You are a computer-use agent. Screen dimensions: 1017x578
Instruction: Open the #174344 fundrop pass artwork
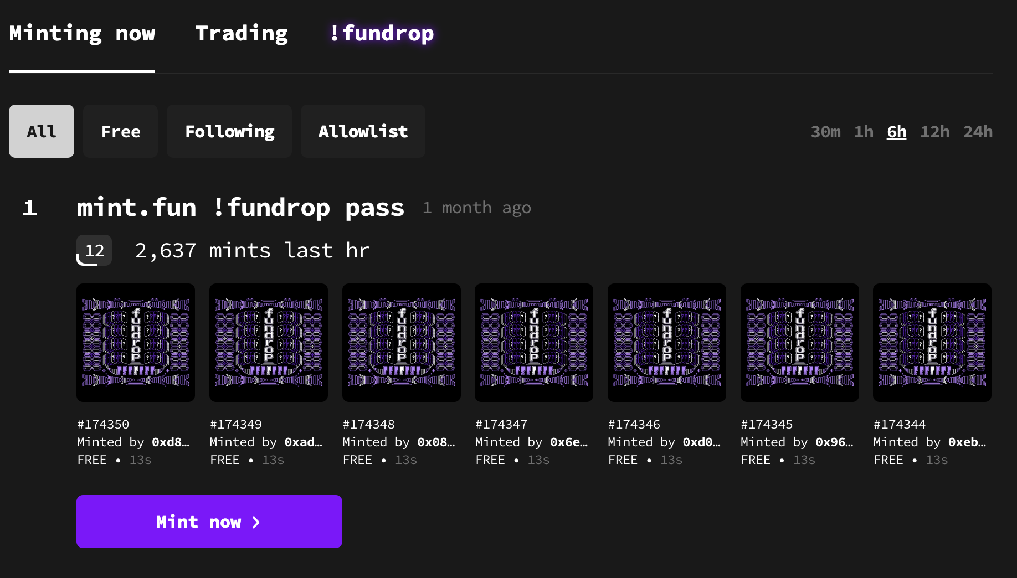(x=932, y=342)
